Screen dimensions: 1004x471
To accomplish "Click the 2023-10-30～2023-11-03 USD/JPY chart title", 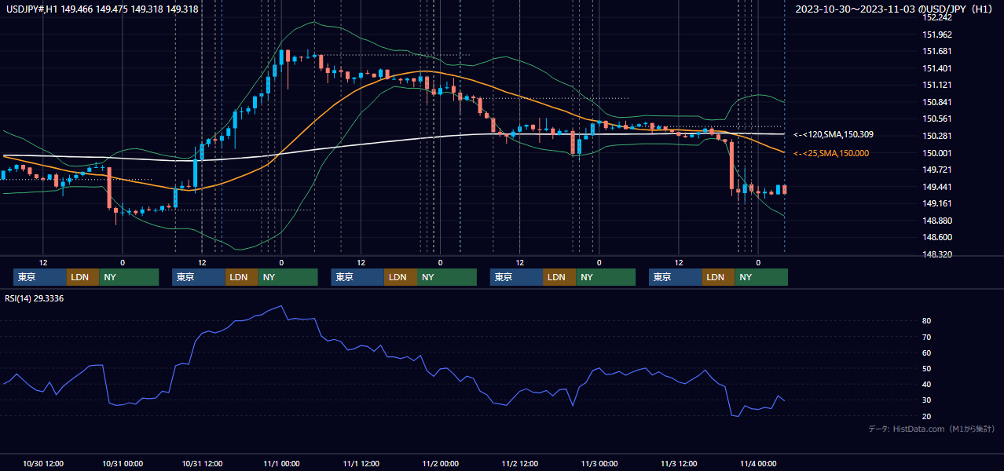I will tap(895, 9).
